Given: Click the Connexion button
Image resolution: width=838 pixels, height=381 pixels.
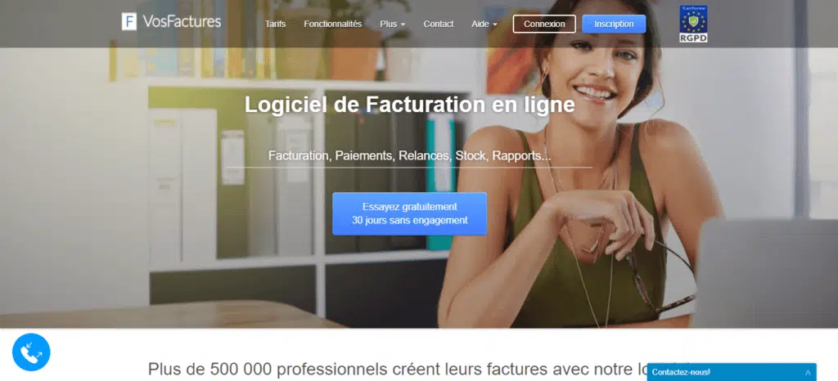Looking at the screenshot, I should click(x=544, y=24).
